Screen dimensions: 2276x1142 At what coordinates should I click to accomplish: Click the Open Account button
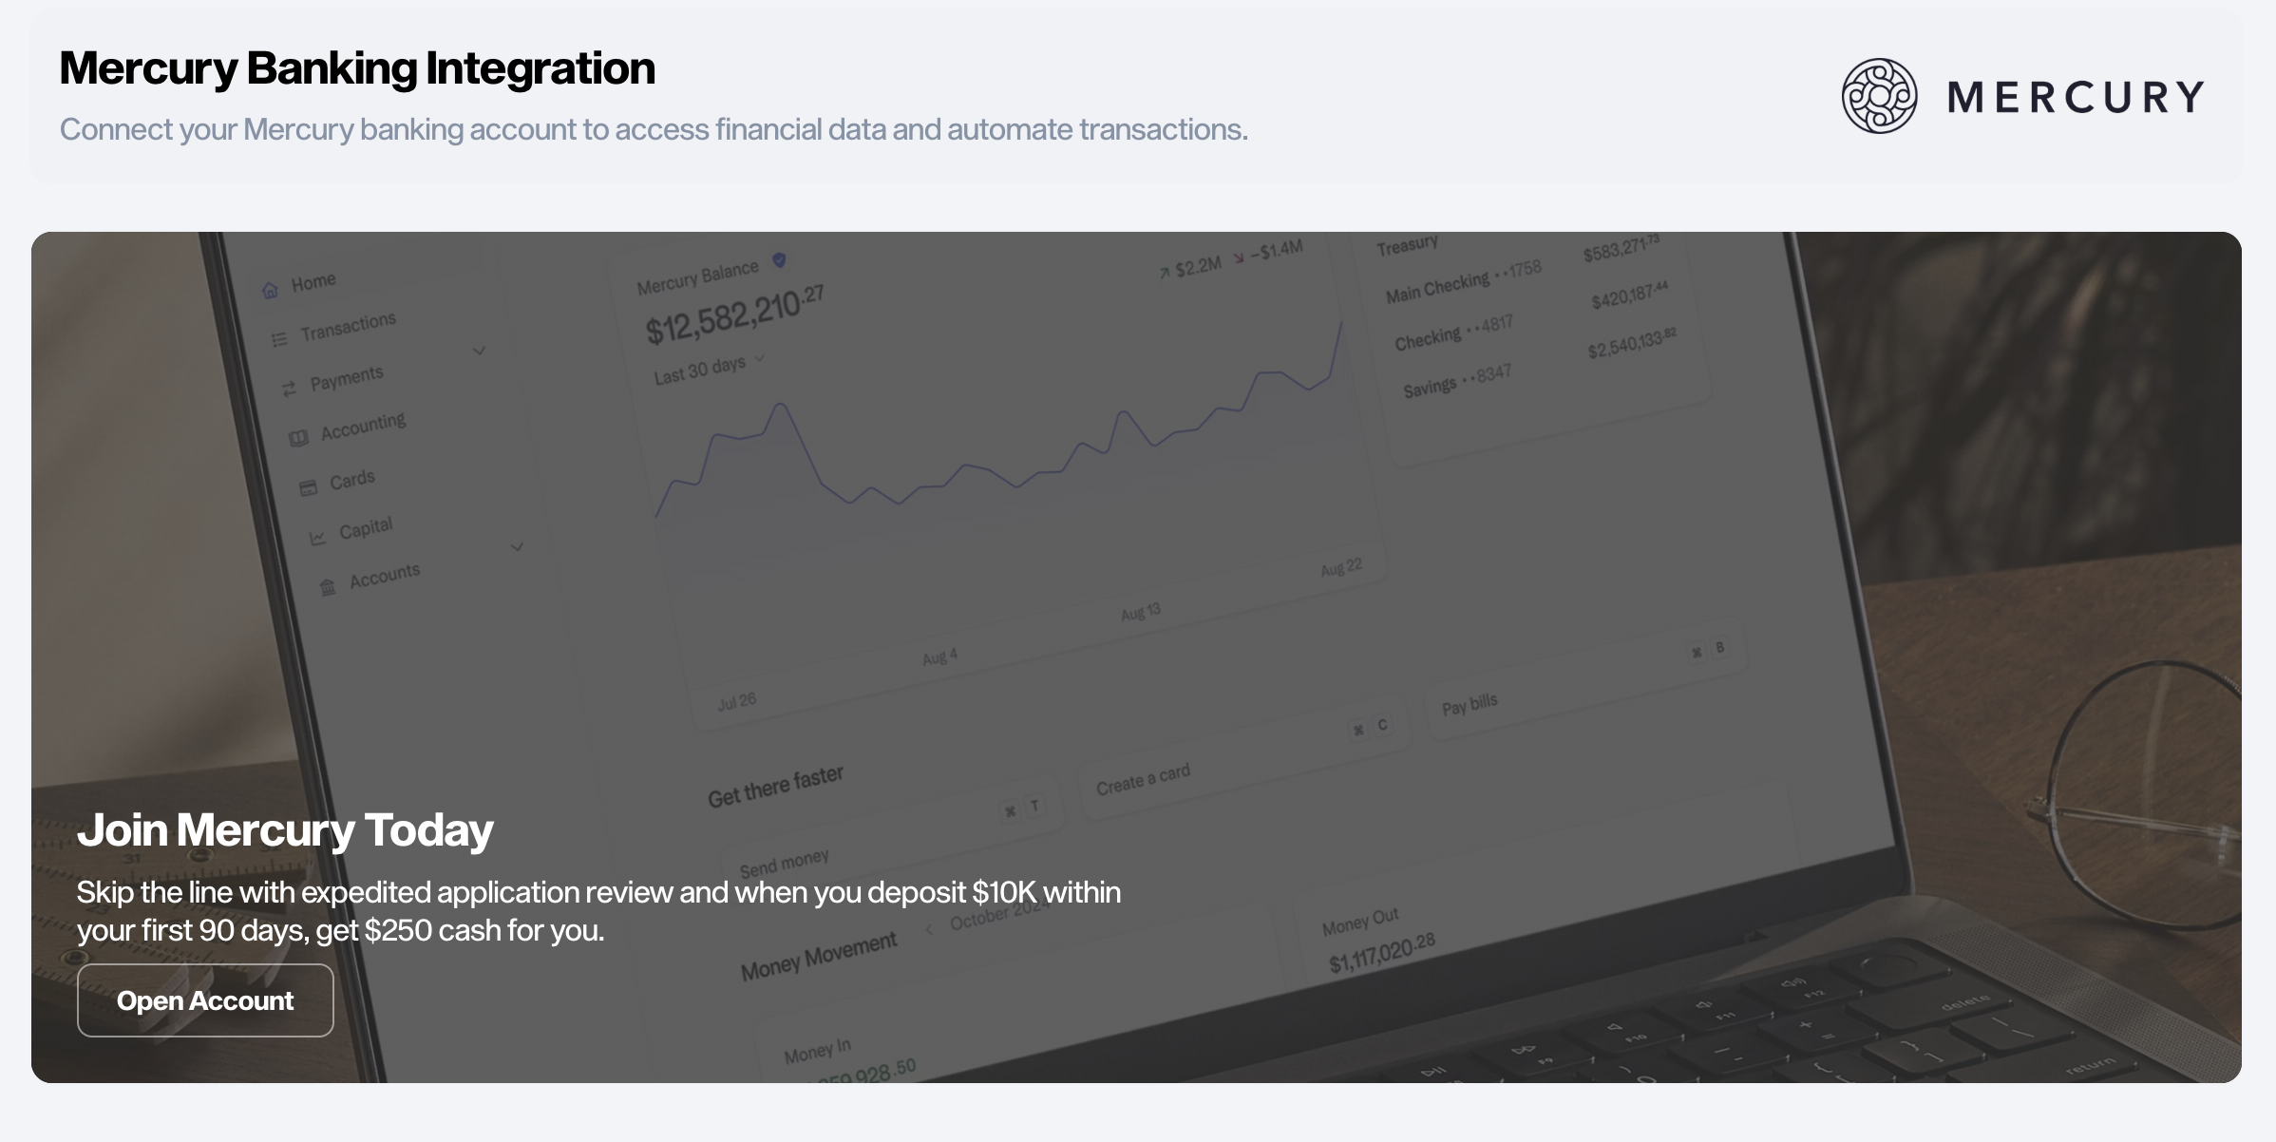204,999
